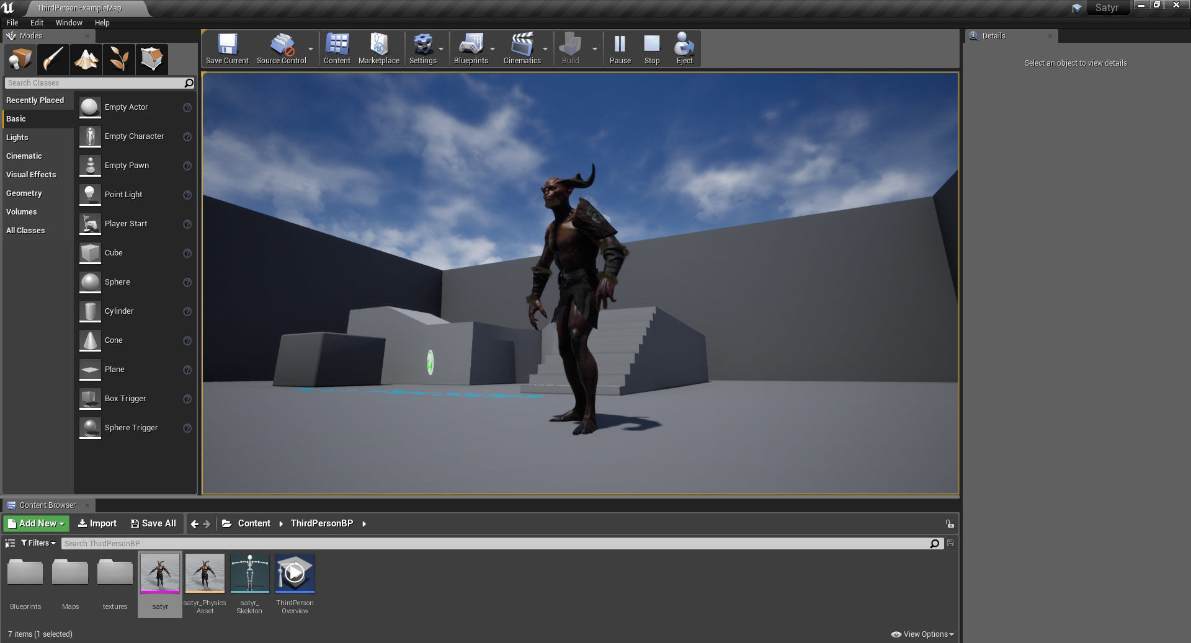
Task: Pause the simulation
Action: [x=620, y=45]
